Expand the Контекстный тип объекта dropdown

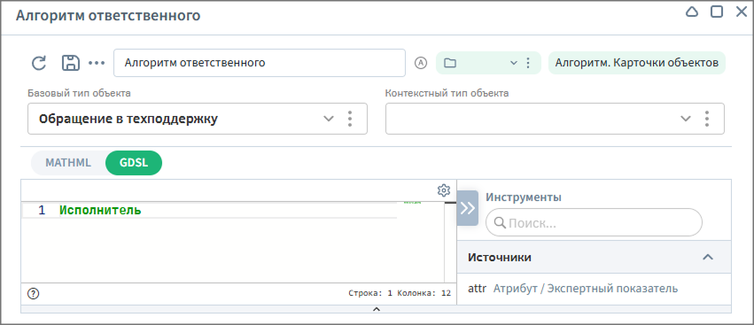[x=686, y=119]
